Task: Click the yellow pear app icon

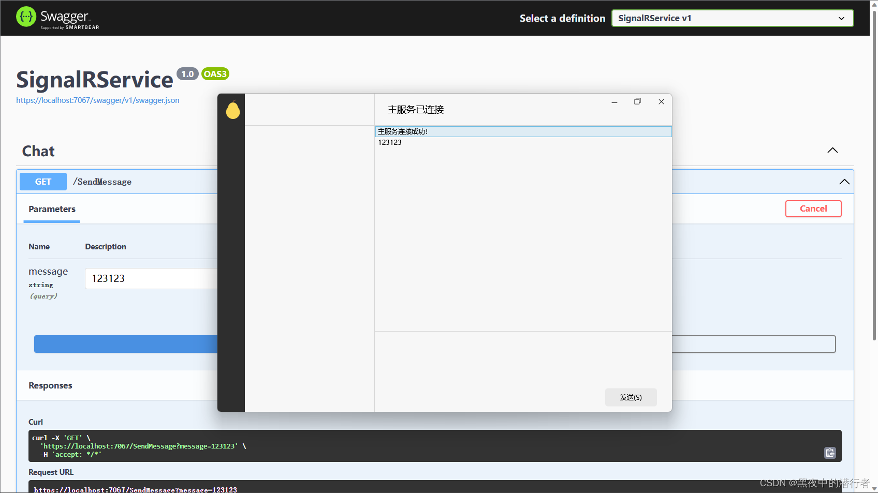Action: click(233, 110)
